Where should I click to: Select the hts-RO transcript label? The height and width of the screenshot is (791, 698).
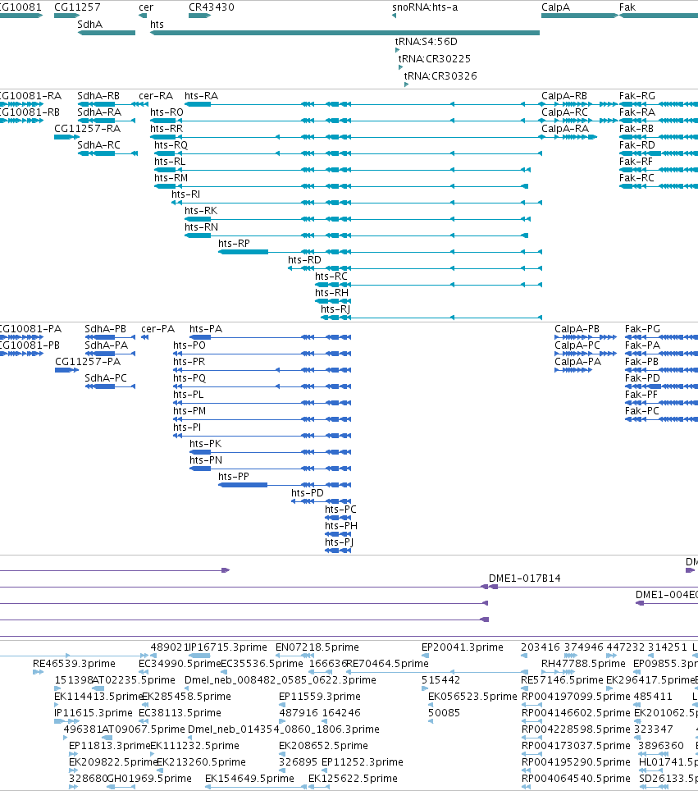(167, 112)
